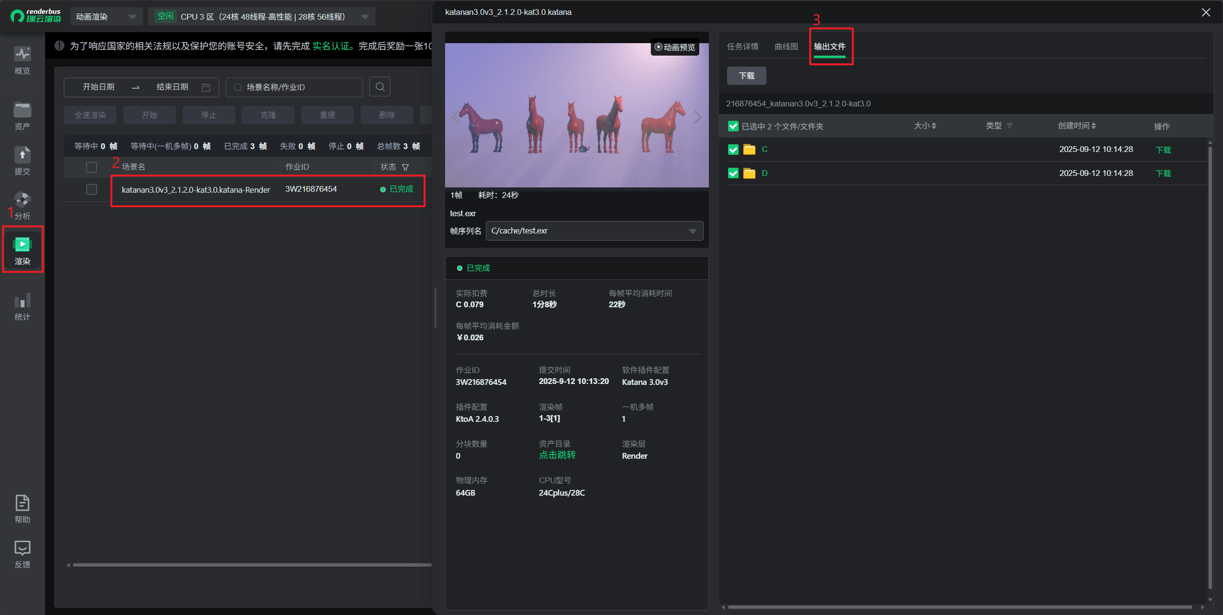Click the 重提 button
The image size is (1223, 615).
328,115
